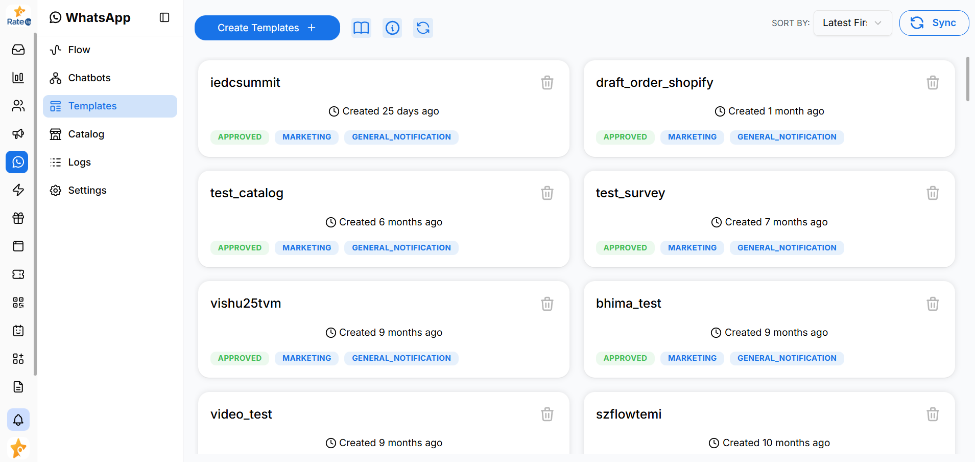
Task: Open the WhatsApp channel icon in sidebar
Action: 18,162
